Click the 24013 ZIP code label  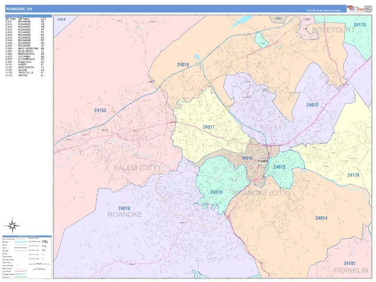[280, 167]
